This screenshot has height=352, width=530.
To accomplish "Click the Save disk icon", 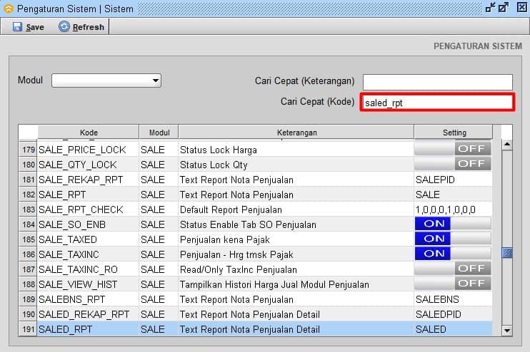I will (17, 27).
